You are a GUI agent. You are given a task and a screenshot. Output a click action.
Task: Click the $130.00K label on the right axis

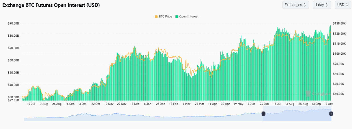tap(339, 23)
